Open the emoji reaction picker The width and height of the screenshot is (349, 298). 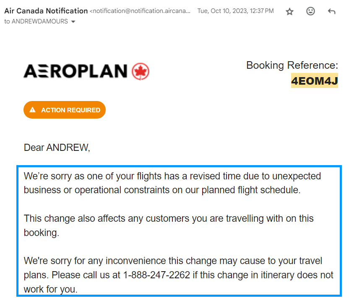click(311, 12)
